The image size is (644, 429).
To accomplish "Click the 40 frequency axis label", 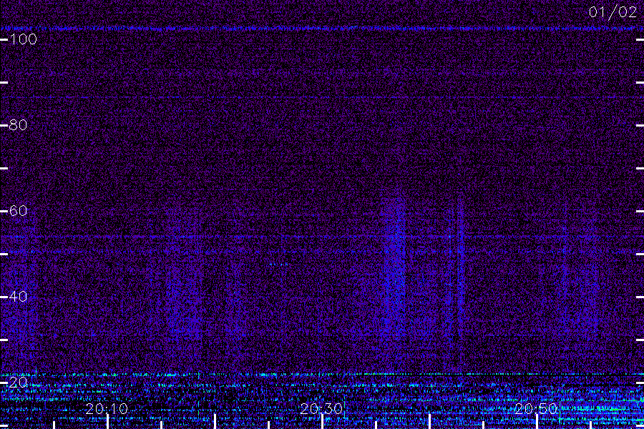I will coord(18,297).
